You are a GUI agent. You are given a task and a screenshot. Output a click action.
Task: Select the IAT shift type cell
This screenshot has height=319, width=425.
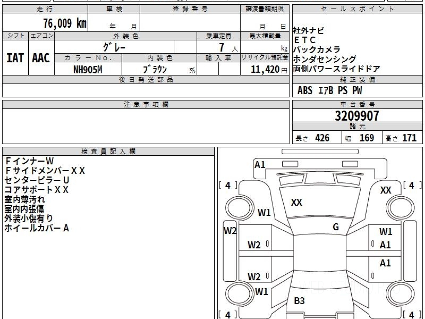[x=15, y=58]
